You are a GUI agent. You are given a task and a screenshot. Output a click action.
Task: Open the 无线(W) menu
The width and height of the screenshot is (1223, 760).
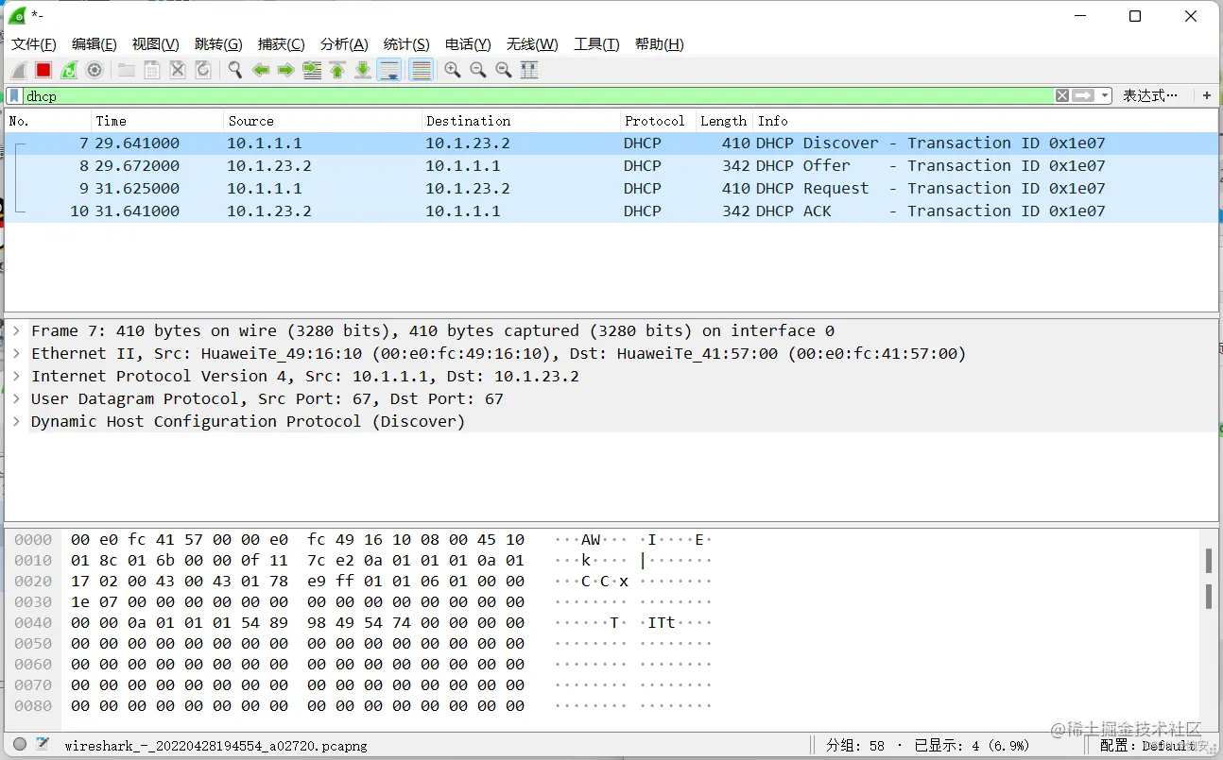click(x=532, y=44)
